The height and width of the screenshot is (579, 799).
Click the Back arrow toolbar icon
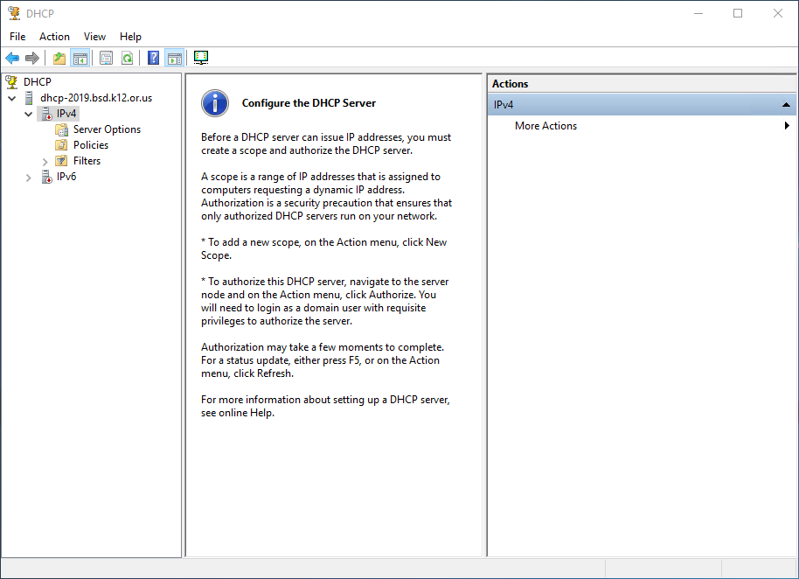12,58
